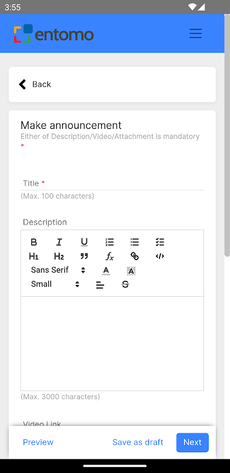Insert a hyperlink using link icon
The image size is (230, 473).
(135, 257)
